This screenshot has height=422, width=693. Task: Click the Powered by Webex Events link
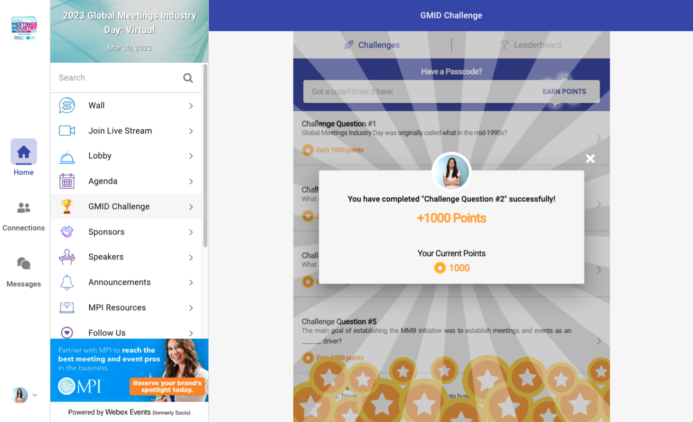click(x=129, y=413)
